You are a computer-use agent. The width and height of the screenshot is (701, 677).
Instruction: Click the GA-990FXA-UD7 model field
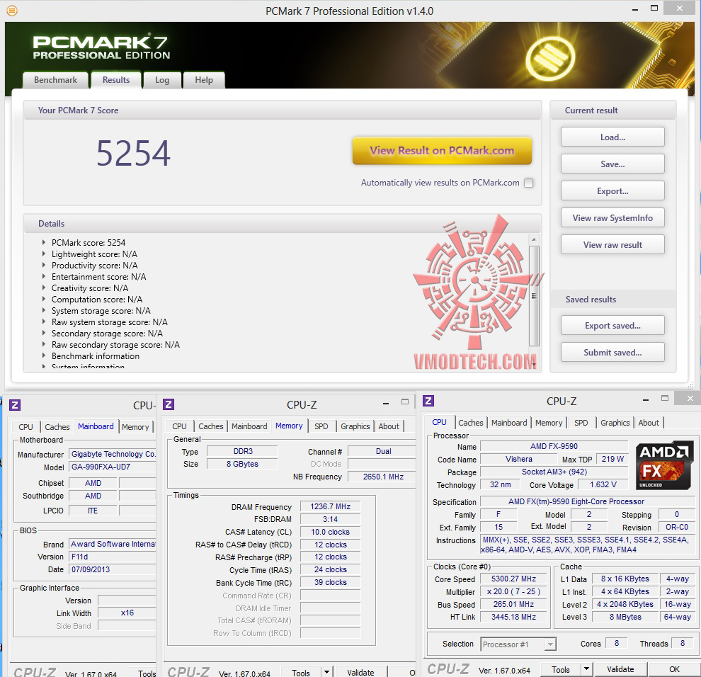112,467
